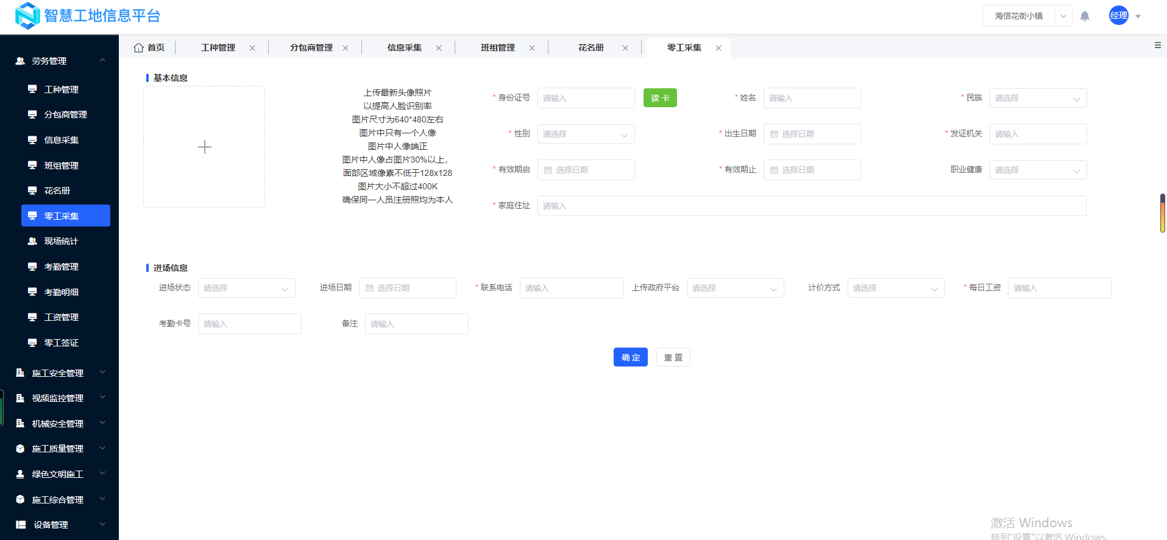
Task: Open the 职业健康 select dropdown
Action: (1038, 170)
